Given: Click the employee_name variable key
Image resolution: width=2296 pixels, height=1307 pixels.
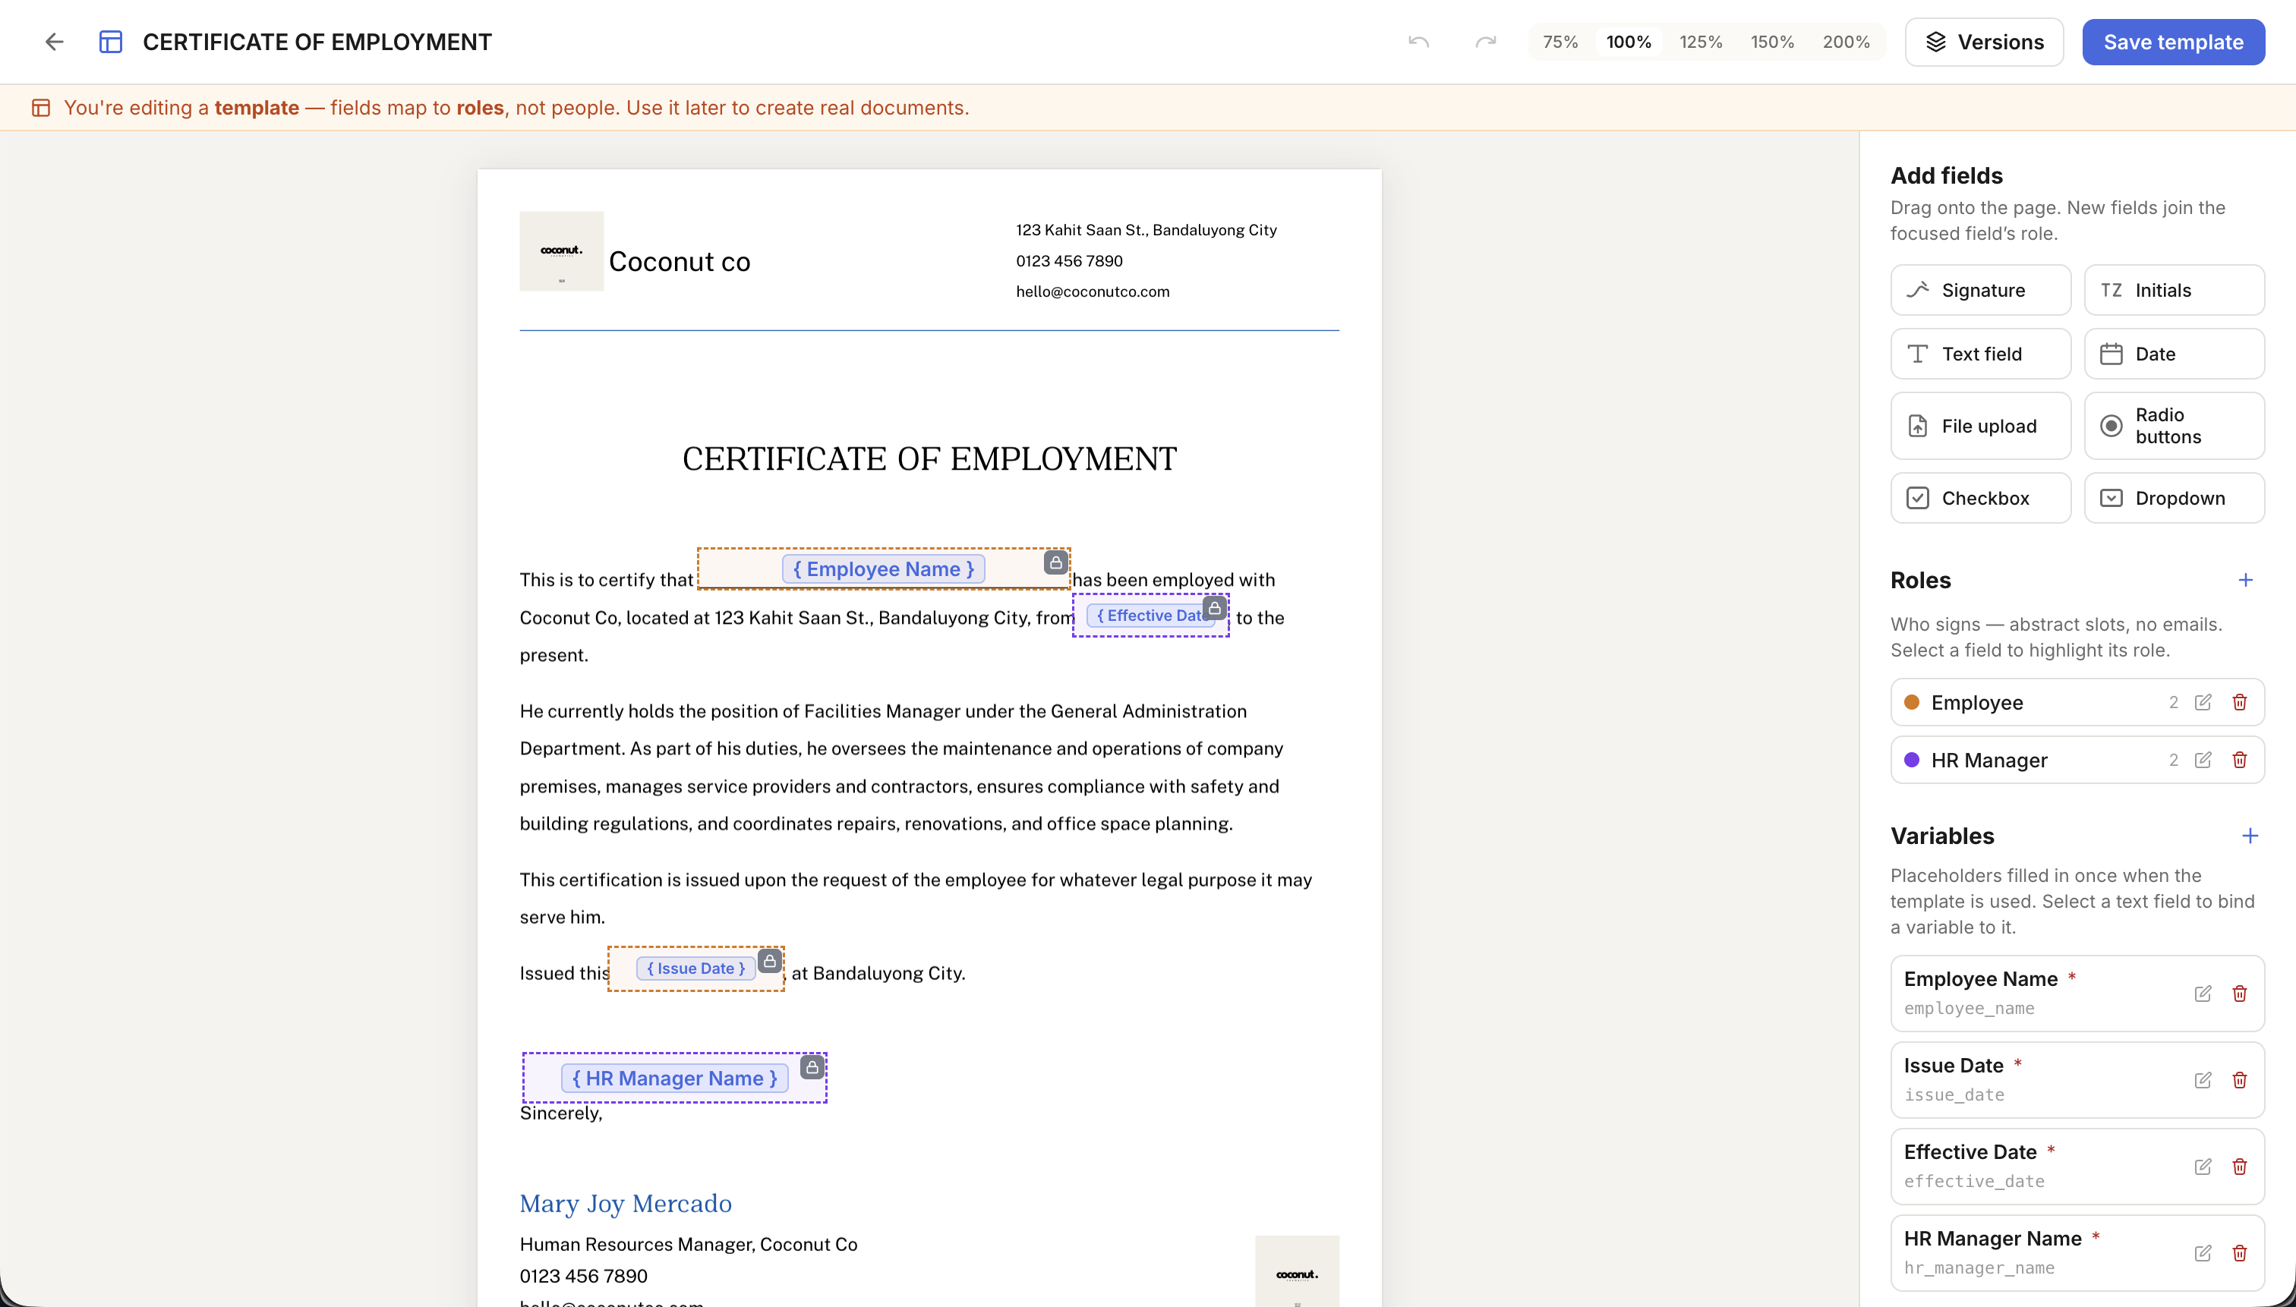Looking at the screenshot, I should pyautogui.click(x=1970, y=1008).
